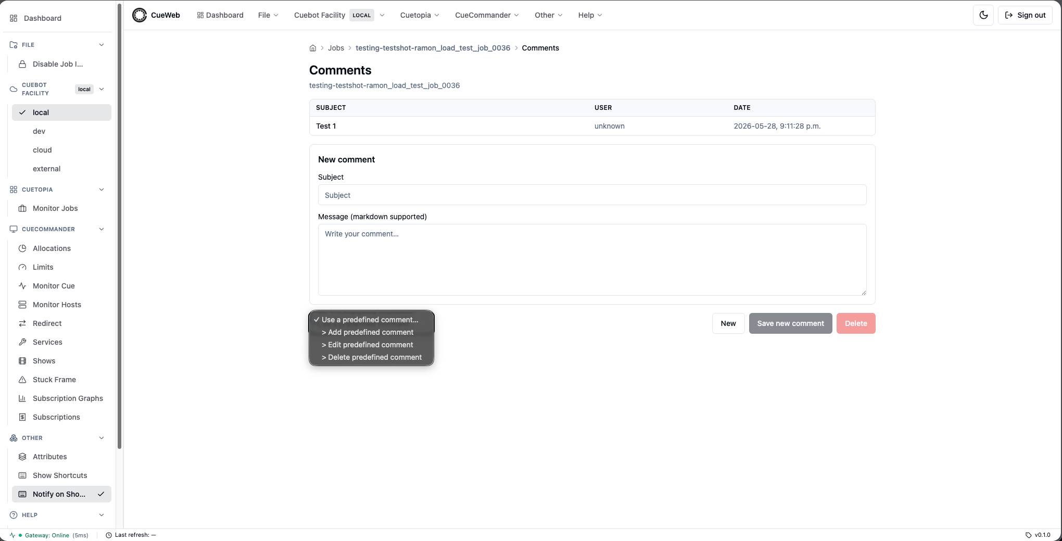This screenshot has height=541, width=1062.
Task: Click the Show Shortcuts keyboard icon
Action: (x=22, y=475)
